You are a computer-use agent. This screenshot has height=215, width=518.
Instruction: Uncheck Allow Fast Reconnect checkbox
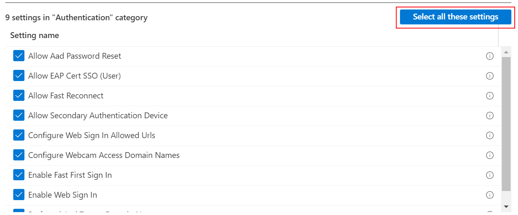(19, 96)
